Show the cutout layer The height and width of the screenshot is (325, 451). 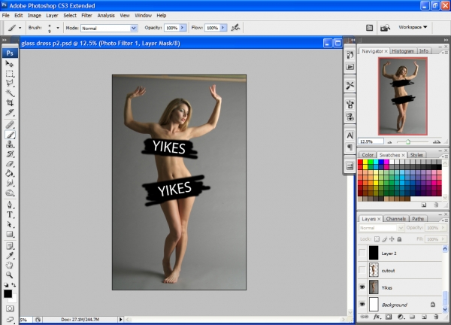pos(362,270)
